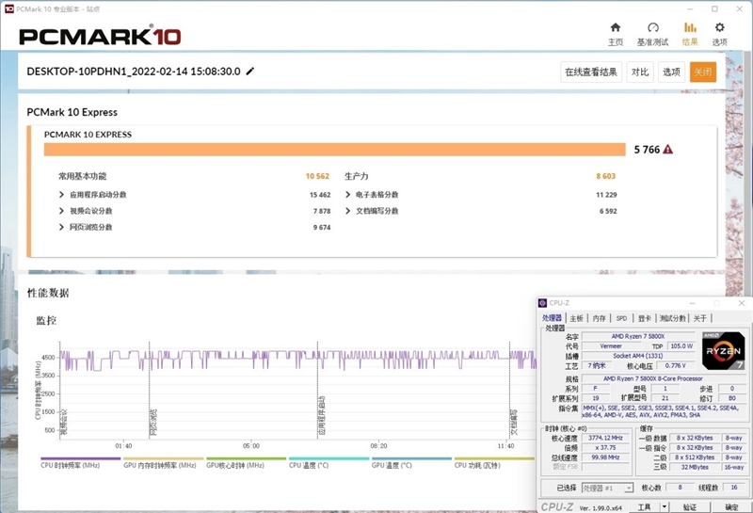
Task: Click the 总线速度 value 99.98 MHz
Action: 605,457
